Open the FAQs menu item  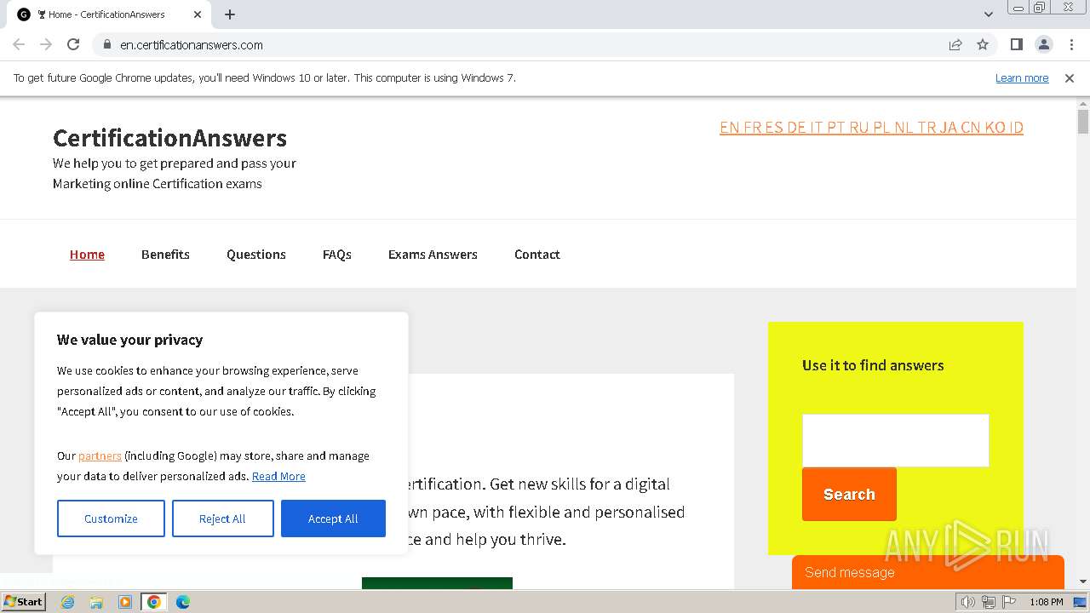[337, 254]
